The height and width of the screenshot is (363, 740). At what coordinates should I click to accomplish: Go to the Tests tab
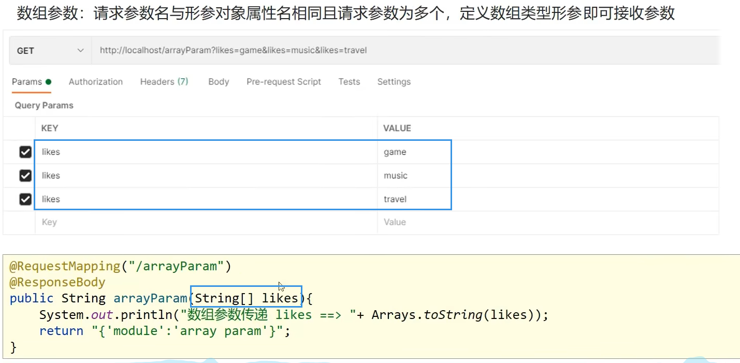(x=349, y=82)
